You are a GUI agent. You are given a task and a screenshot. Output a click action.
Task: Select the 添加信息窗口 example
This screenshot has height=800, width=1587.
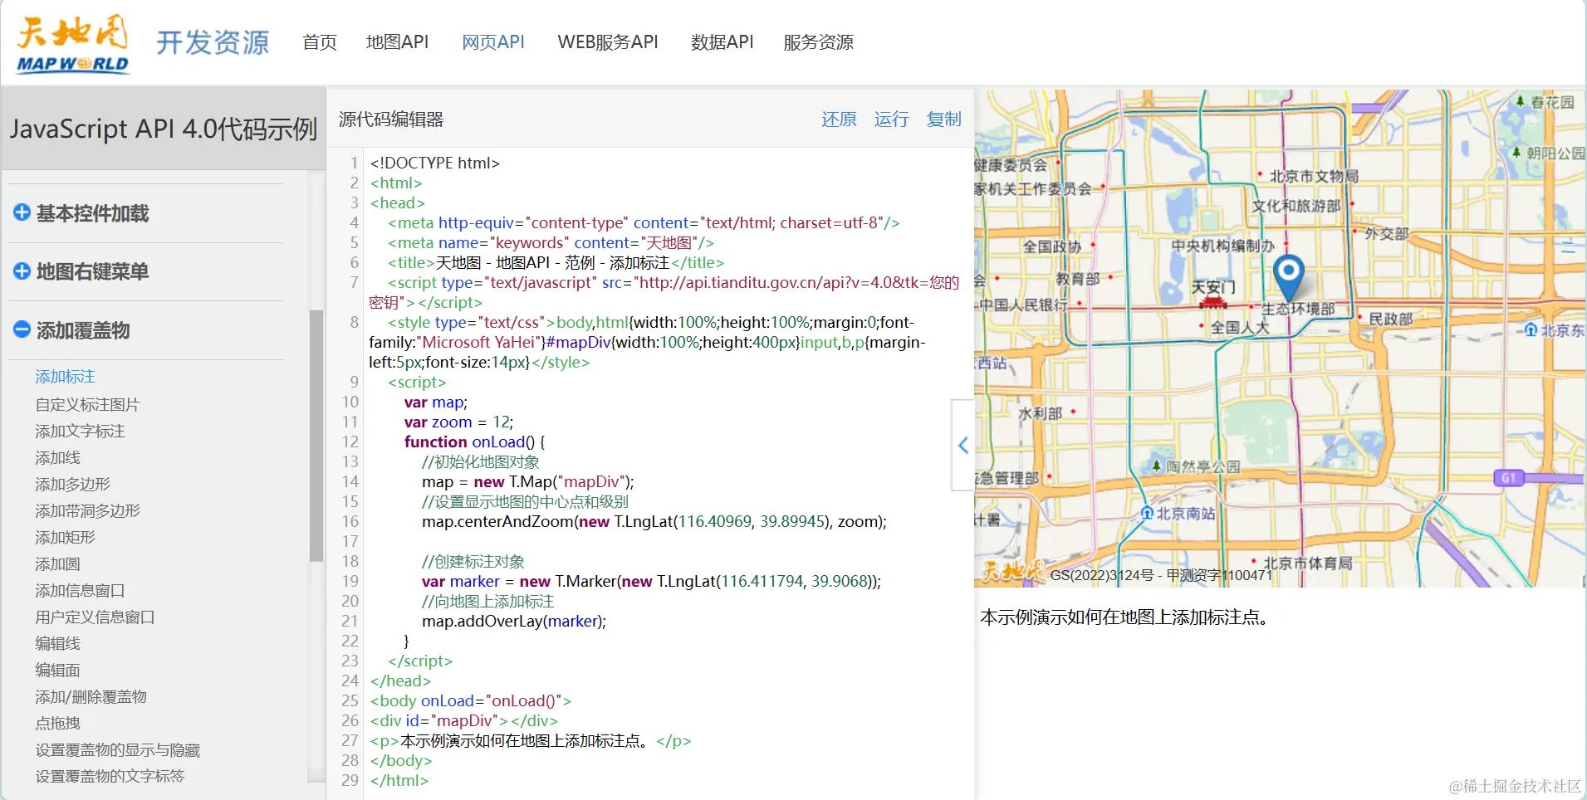click(80, 591)
